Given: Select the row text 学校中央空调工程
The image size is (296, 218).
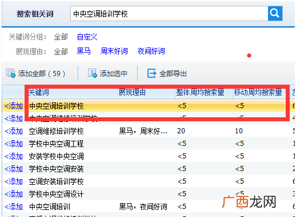Looking at the screenshot, I should pyautogui.click(x=57, y=144).
